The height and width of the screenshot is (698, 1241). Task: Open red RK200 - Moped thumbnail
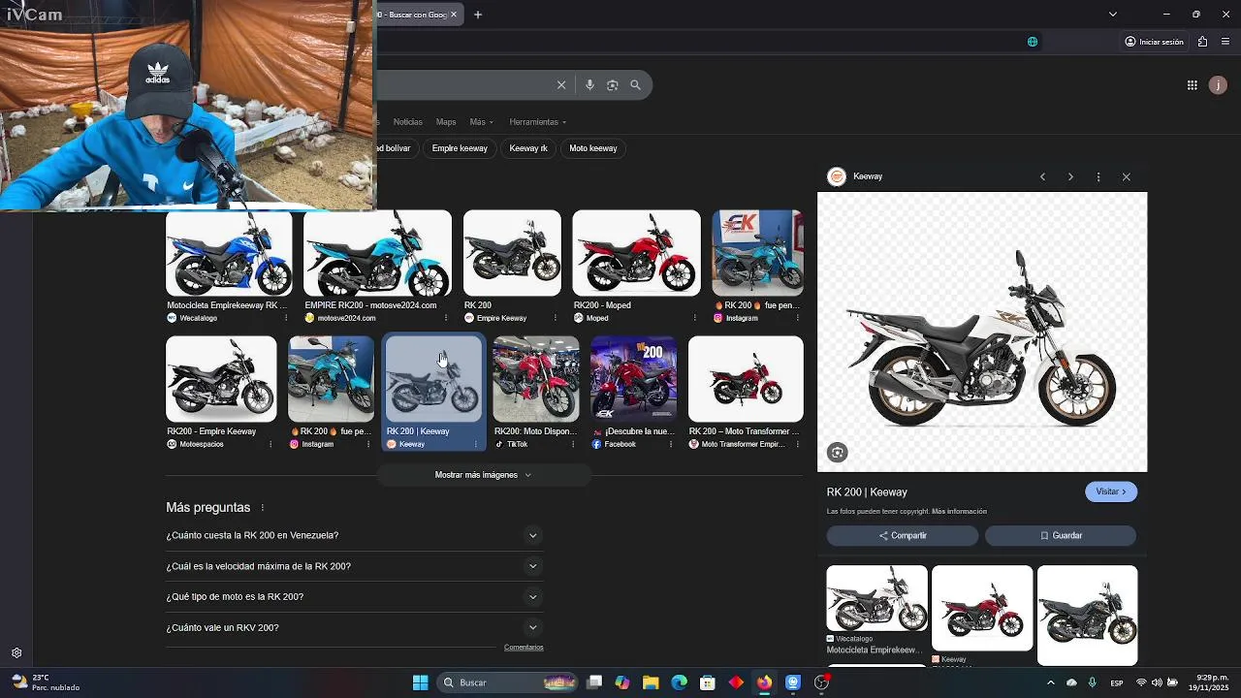point(636,253)
